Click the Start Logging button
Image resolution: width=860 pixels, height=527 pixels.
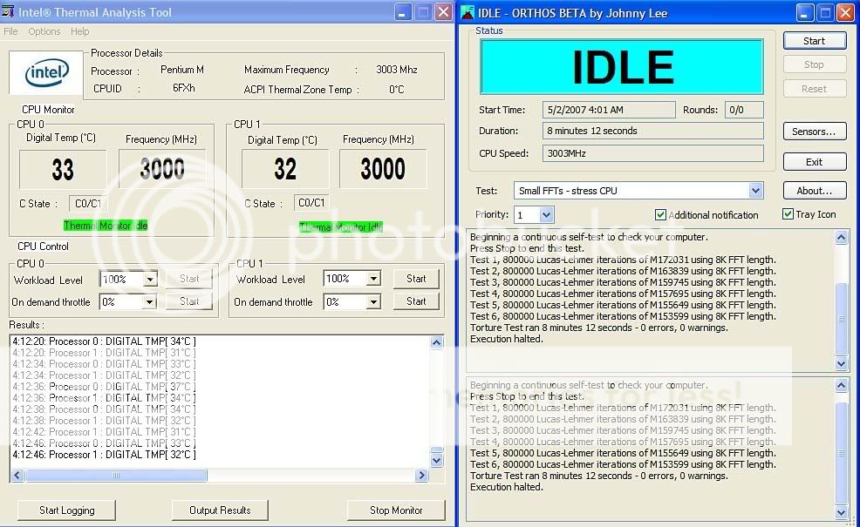tap(65, 510)
